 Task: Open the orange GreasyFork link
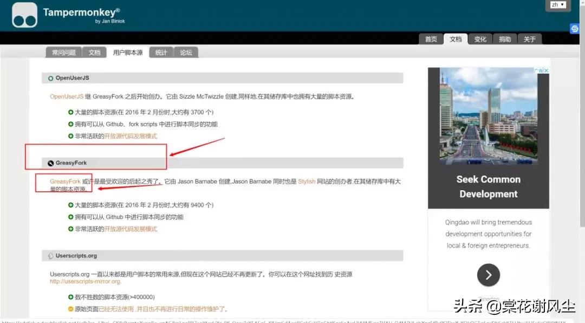point(66,182)
